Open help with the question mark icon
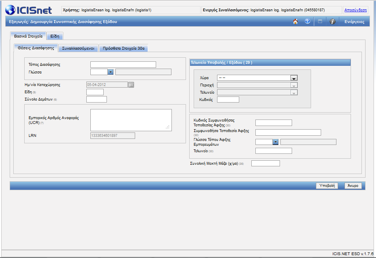The width and height of the screenshot is (376, 258). click(307, 21)
